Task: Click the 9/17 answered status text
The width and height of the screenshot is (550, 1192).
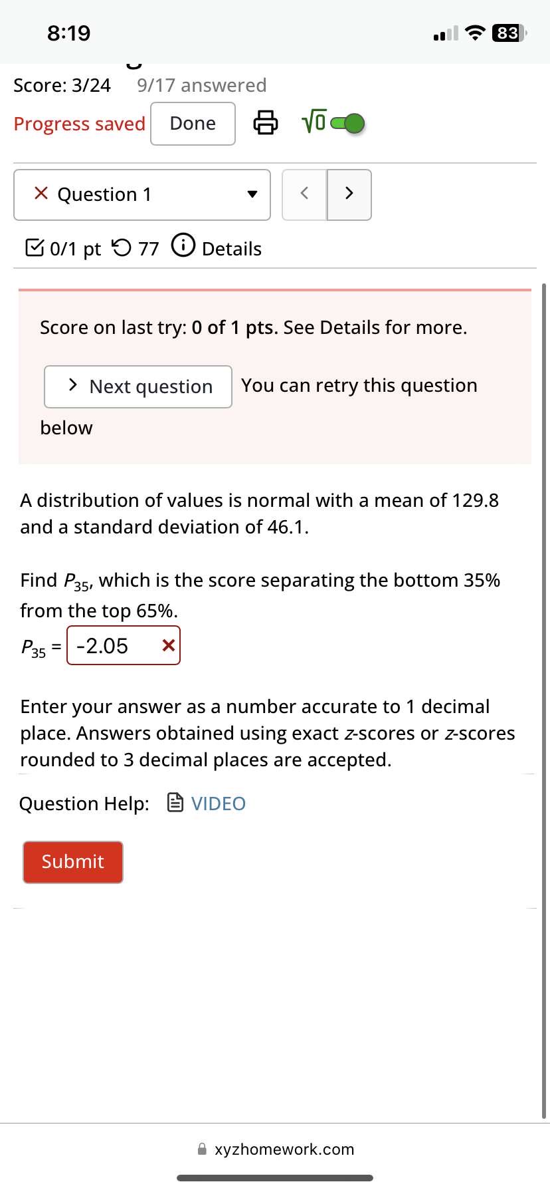Action: tap(201, 84)
